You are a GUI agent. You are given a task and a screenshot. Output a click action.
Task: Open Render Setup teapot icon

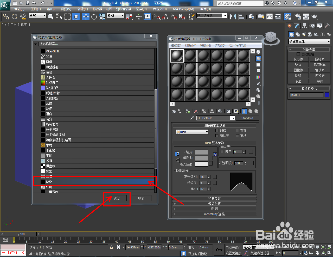click(298, 17)
